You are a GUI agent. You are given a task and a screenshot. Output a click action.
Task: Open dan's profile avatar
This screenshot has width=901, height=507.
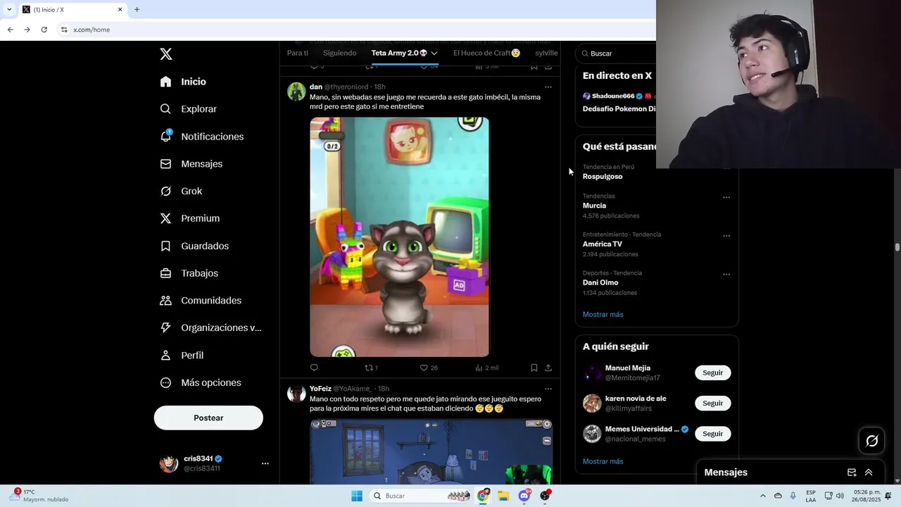click(296, 92)
